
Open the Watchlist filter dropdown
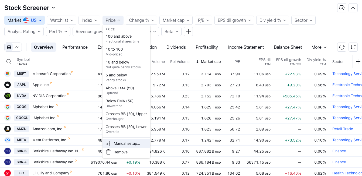[x=62, y=20]
